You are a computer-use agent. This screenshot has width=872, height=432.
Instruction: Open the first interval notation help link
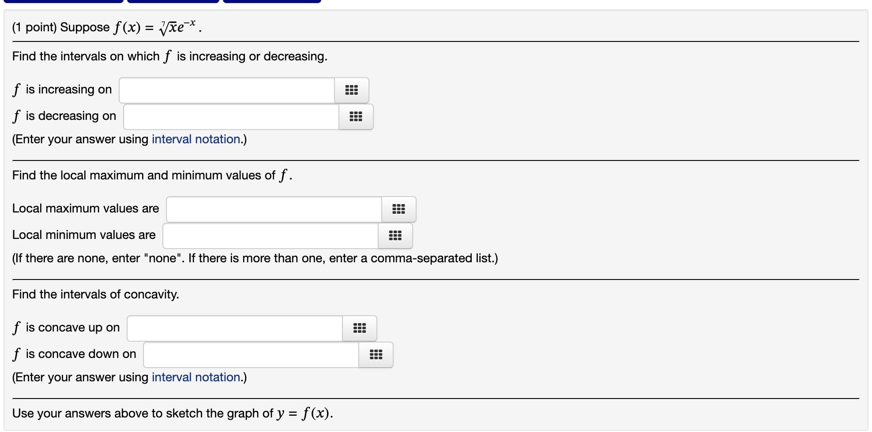(x=195, y=139)
